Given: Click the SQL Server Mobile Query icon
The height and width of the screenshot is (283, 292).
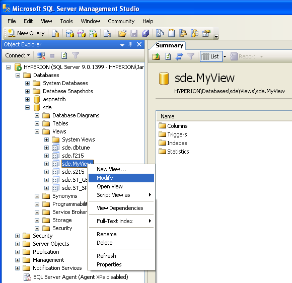Looking at the screenshot, I should tap(107, 33).
